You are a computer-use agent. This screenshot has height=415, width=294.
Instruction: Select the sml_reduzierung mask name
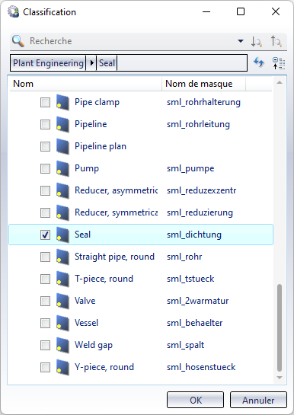200,212
